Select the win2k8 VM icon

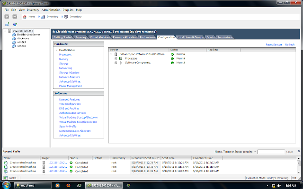tap(14, 46)
